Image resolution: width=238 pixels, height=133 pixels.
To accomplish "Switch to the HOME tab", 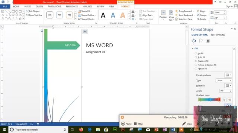I will [16, 7].
